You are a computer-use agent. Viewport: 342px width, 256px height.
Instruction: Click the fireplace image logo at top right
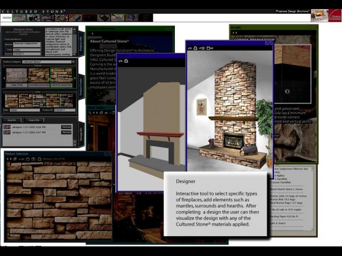320,15
